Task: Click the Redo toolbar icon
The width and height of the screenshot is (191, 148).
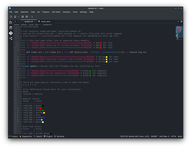Action: (36, 17)
